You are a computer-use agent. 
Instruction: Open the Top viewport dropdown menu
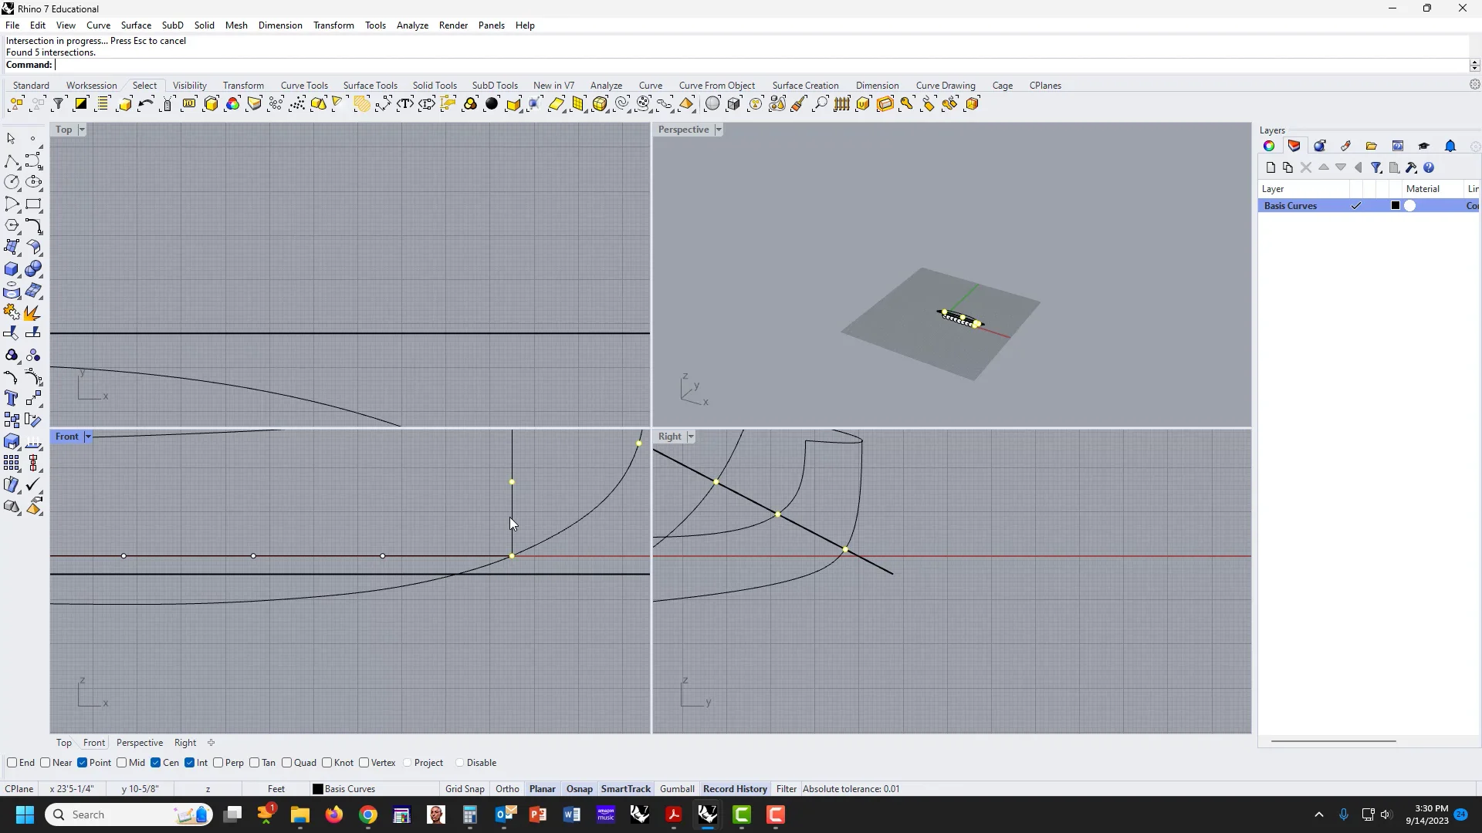pyautogui.click(x=82, y=130)
